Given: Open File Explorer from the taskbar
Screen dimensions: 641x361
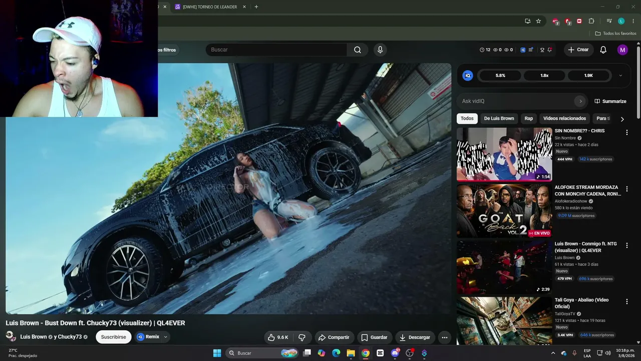Looking at the screenshot, I should click(351, 353).
